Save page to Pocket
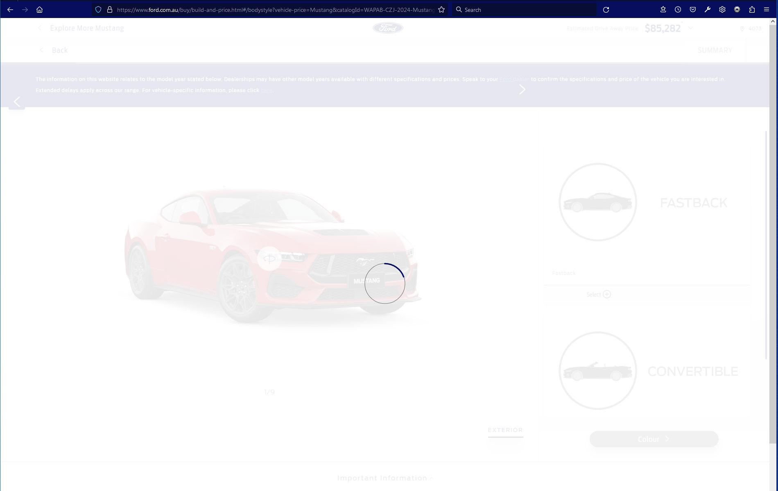The width and height of the screenshot is (778, 491). pos(693,9)
